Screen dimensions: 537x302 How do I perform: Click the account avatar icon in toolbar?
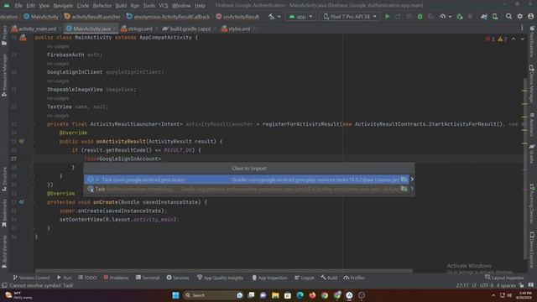(531, 17)
